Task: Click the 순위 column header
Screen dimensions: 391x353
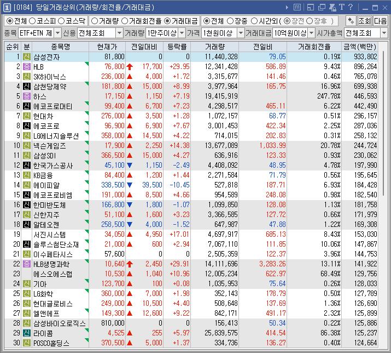Action: [13, 47]
